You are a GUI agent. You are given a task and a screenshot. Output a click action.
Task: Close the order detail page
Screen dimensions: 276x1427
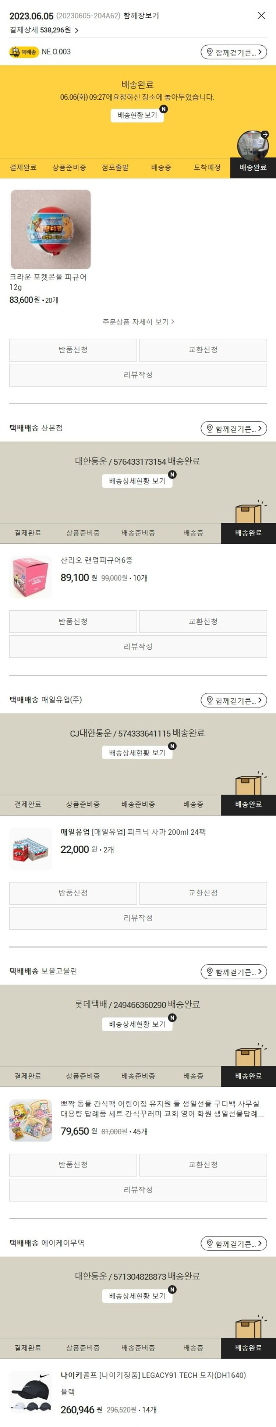pos(261,15)
